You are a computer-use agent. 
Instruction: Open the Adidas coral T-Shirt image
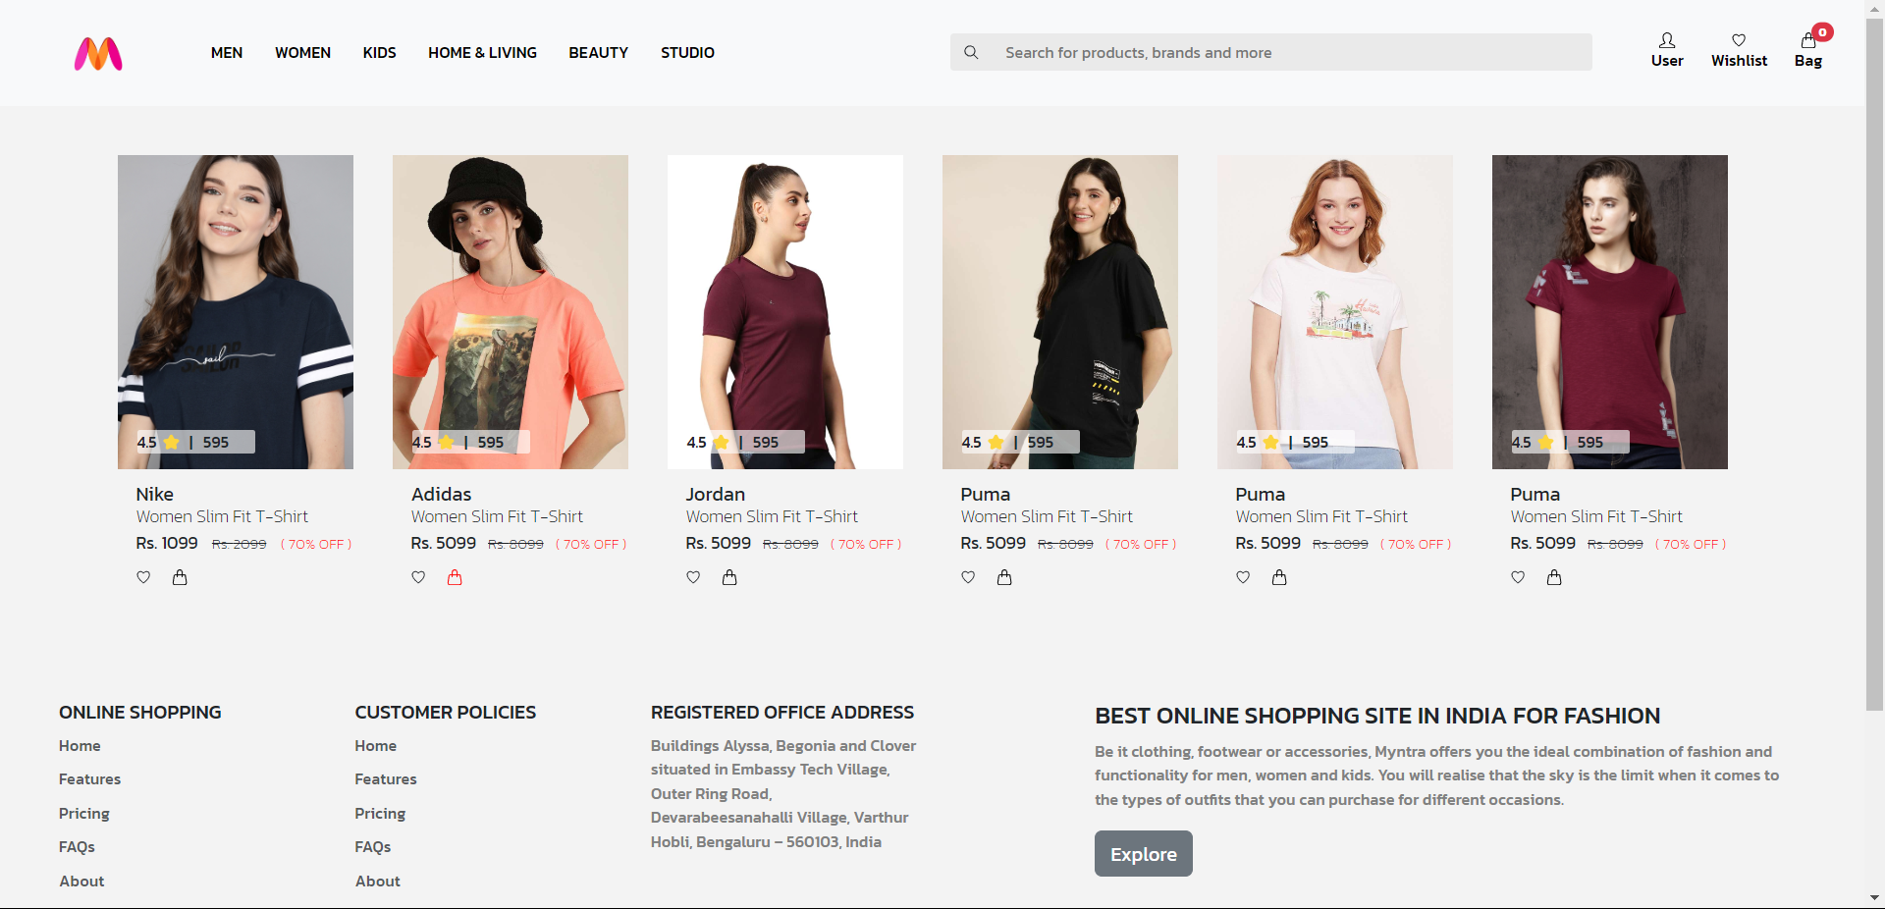point(511,312)
